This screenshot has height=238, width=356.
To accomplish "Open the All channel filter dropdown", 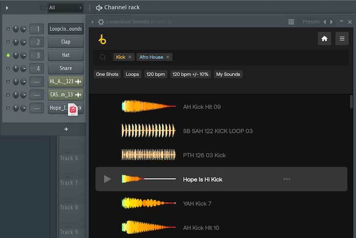I will (x=65, y=8).
